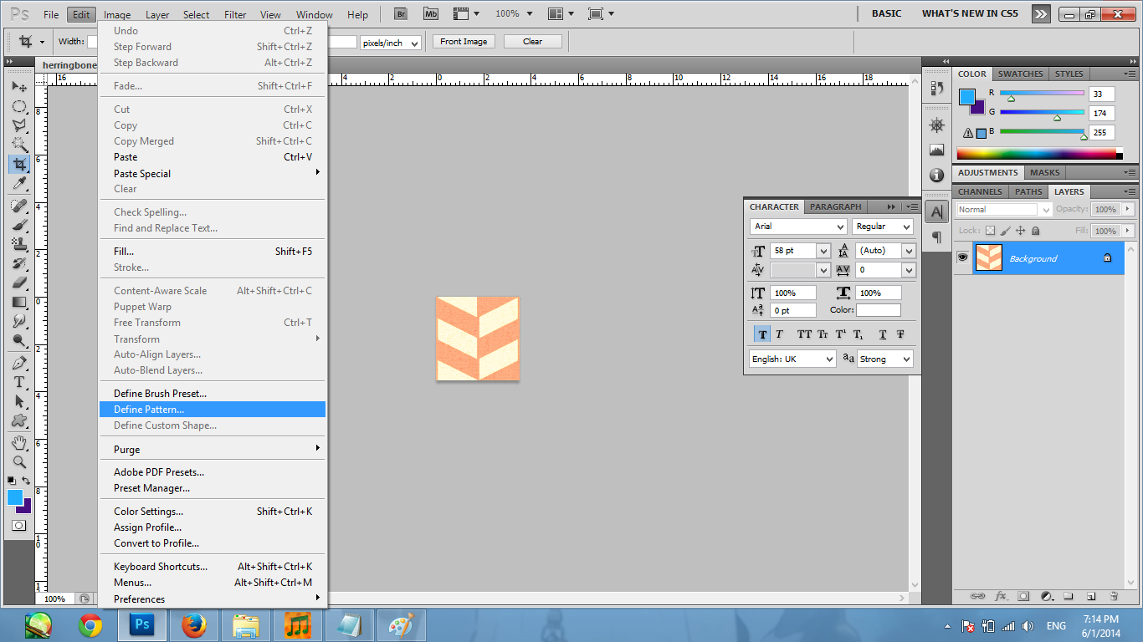This screenshot has height=642, width=1143.
Task: Delete layer using the trash icon
Action: [1114, 596]
